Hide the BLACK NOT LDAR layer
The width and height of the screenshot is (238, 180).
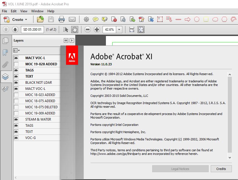point(16,83)
